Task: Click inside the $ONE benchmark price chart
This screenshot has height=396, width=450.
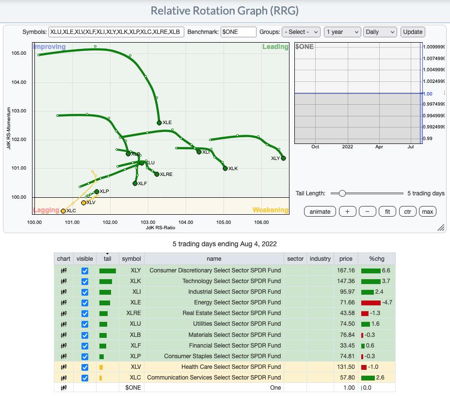Action: point(358,93)
